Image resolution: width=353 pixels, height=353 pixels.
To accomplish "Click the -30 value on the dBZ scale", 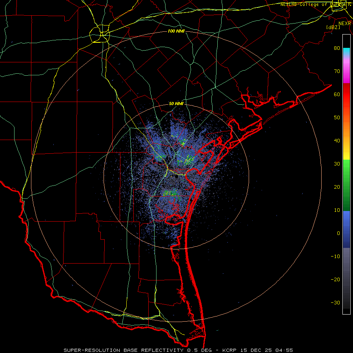I will tap(335, 303).
